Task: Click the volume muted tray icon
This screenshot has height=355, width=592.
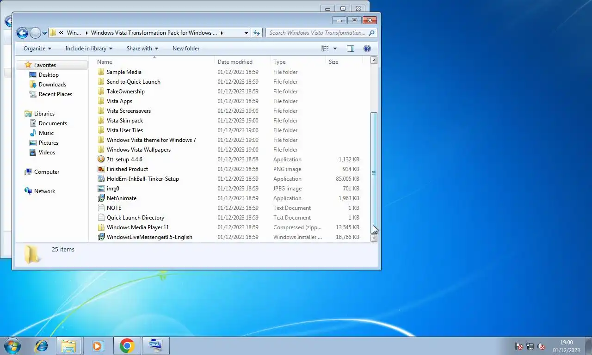Action: [x=541, y=347]
